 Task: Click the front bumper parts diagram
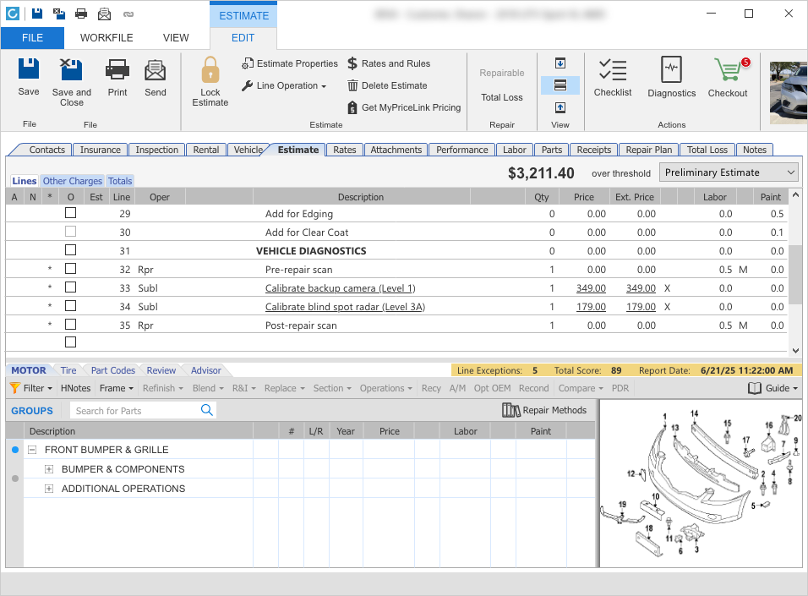tap(701, 484)
